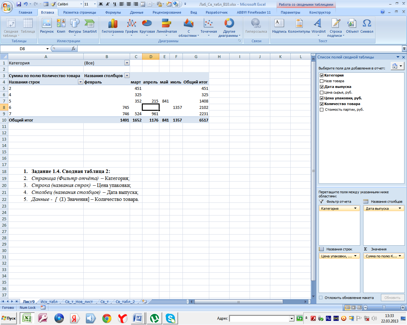
Task: Open Сумма по полю field dropdown in Значения
Action: tap(400, 256)
